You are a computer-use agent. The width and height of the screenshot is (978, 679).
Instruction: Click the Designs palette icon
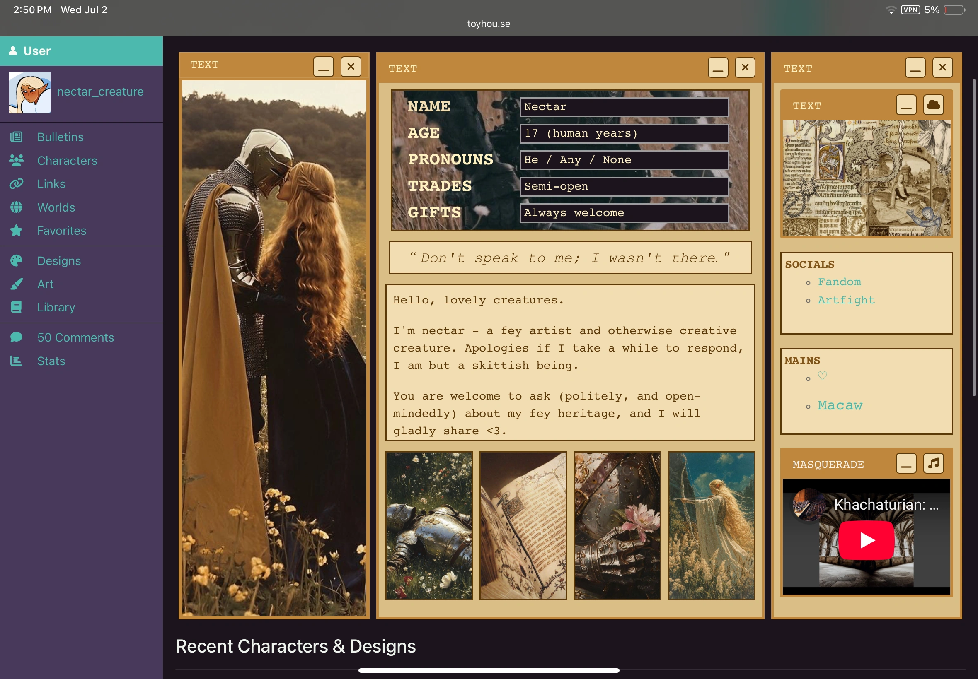16,260
